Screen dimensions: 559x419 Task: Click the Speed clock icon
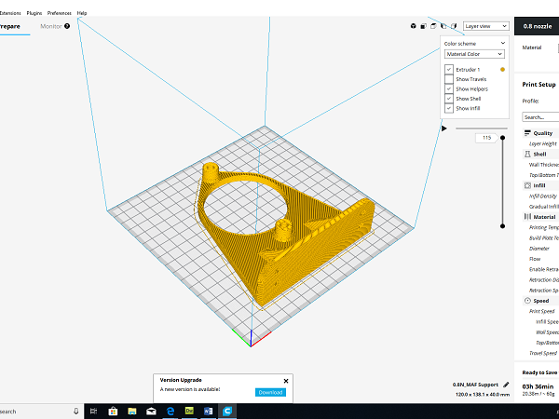click(527, 301)
